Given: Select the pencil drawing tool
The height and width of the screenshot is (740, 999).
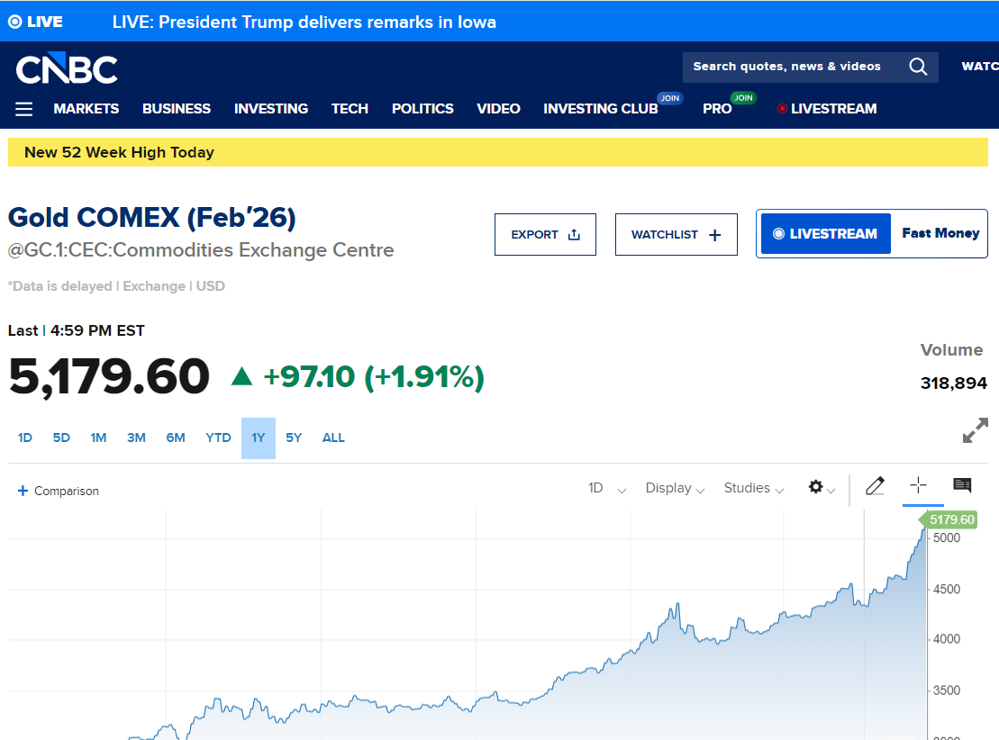Looking at the screenshot, I should click(x=876, y=486).
